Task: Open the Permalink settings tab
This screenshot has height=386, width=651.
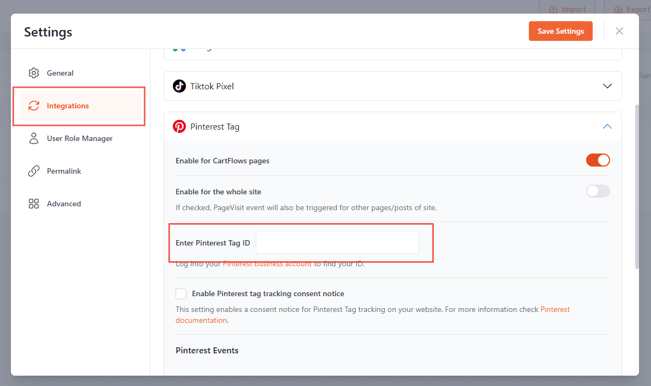Action: (63, 171)
